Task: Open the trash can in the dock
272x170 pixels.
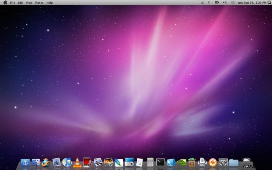Action: [x=246, y=162]
